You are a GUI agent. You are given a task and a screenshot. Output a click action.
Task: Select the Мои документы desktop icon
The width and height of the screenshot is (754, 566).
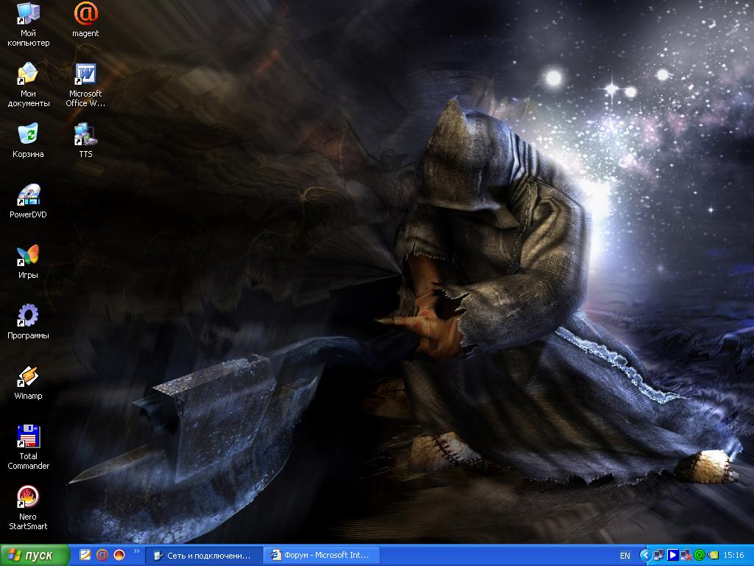pyautogui.click(x=29, y=85)
